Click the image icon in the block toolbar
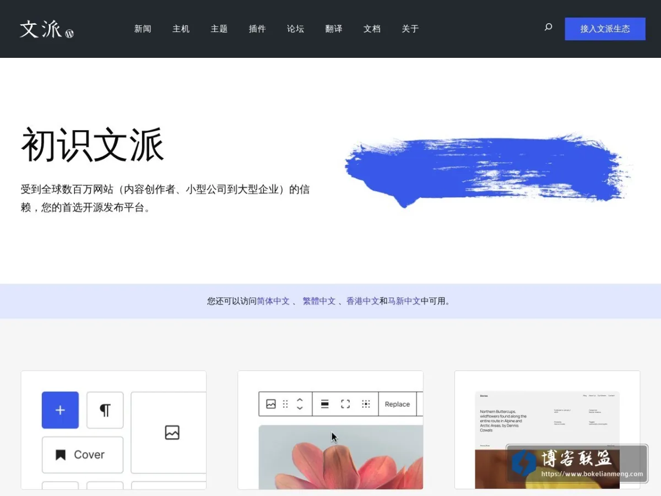This screenshot has width=661, height=496. coord(271,404)
